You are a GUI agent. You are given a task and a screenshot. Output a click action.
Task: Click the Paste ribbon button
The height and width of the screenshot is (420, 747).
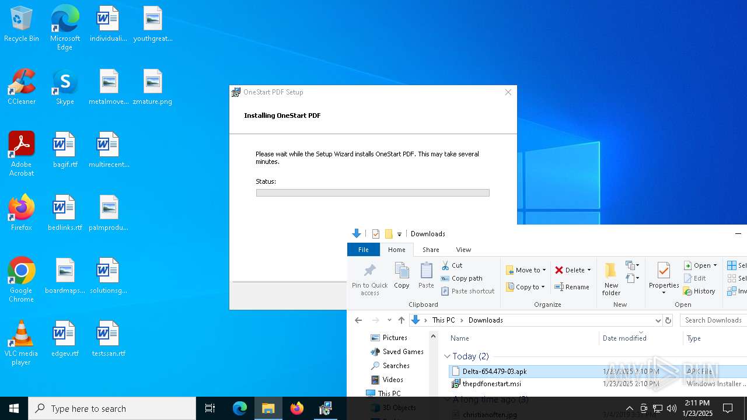(x=426, y=275)
